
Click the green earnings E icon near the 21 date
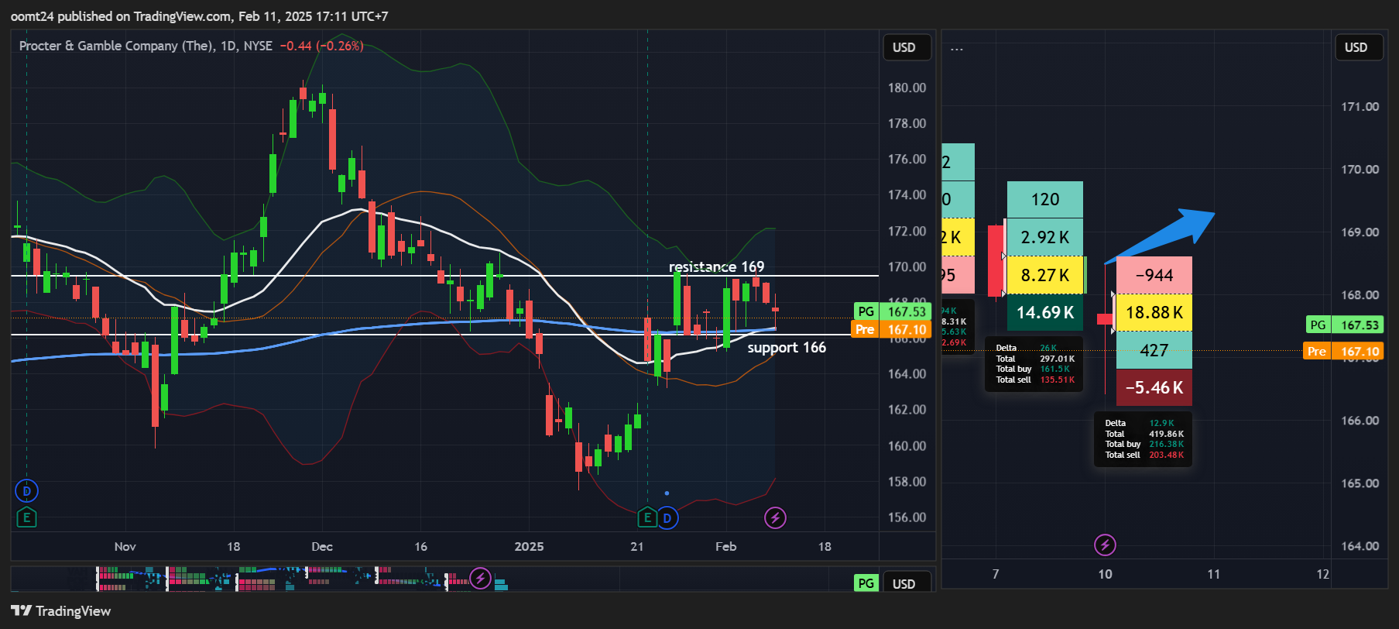pos(647,517)
